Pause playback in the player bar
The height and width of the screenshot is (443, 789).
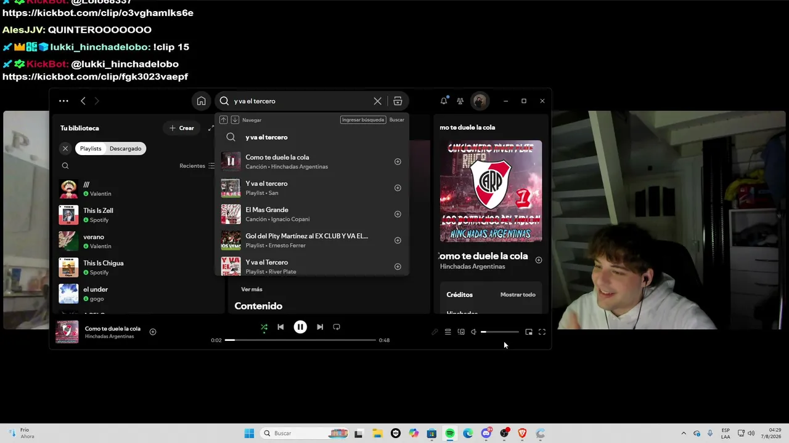coord(300,327)
